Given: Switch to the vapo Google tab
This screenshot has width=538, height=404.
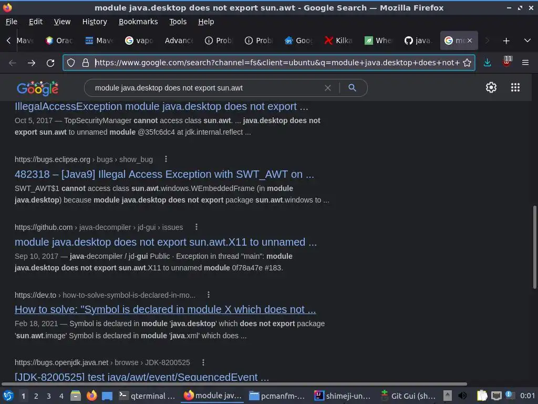Looking at the screenshot, I should coord(139,41).
